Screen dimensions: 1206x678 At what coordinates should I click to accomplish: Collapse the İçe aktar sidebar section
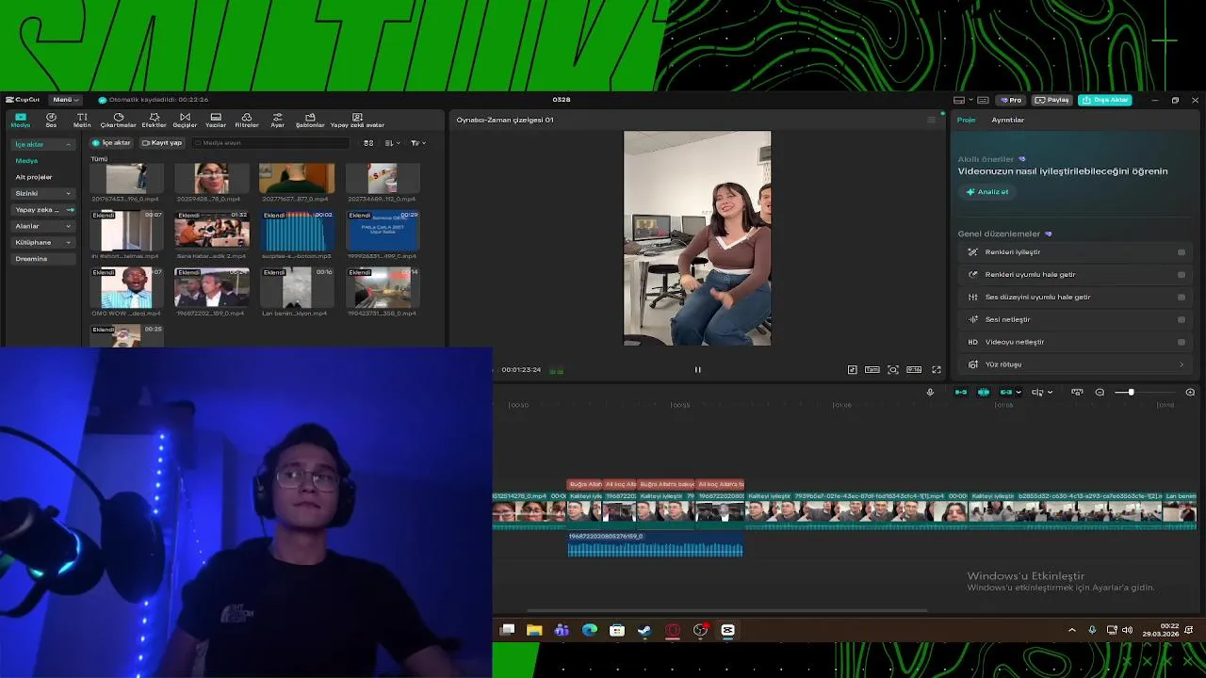42,144
